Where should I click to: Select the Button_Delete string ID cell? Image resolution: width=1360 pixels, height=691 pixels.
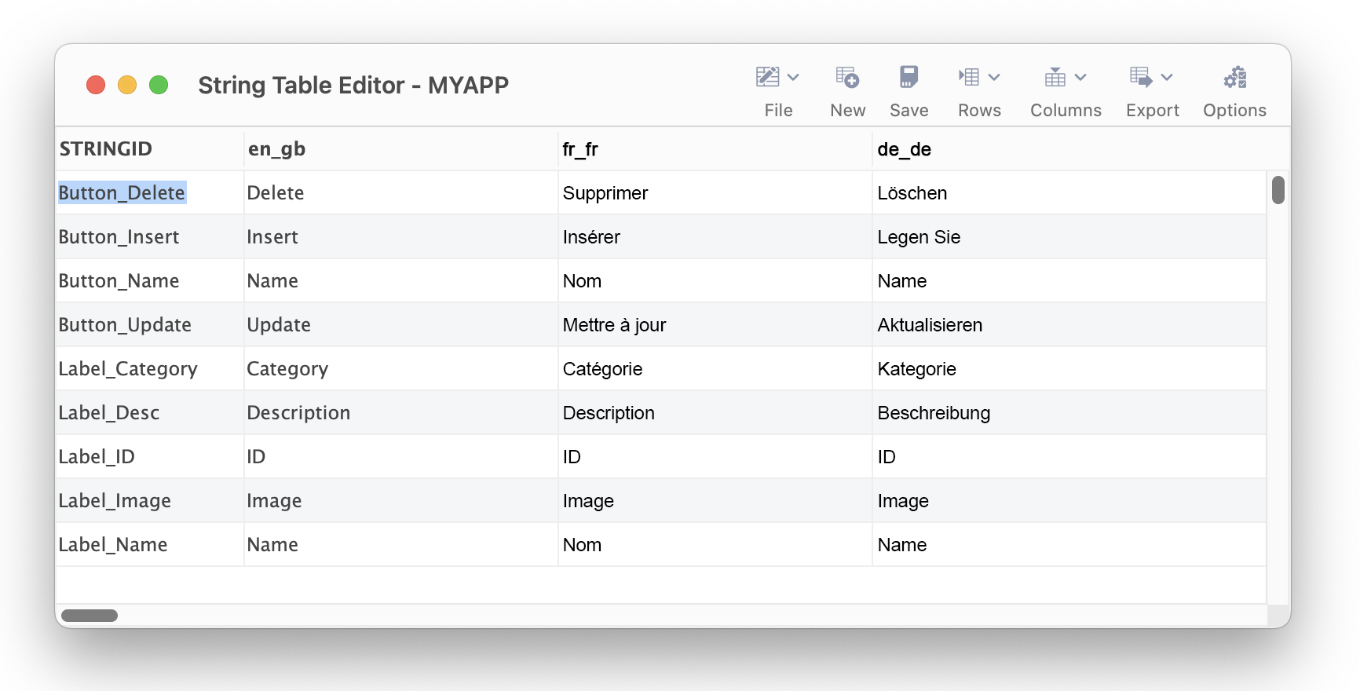click(x=150, y=192)
